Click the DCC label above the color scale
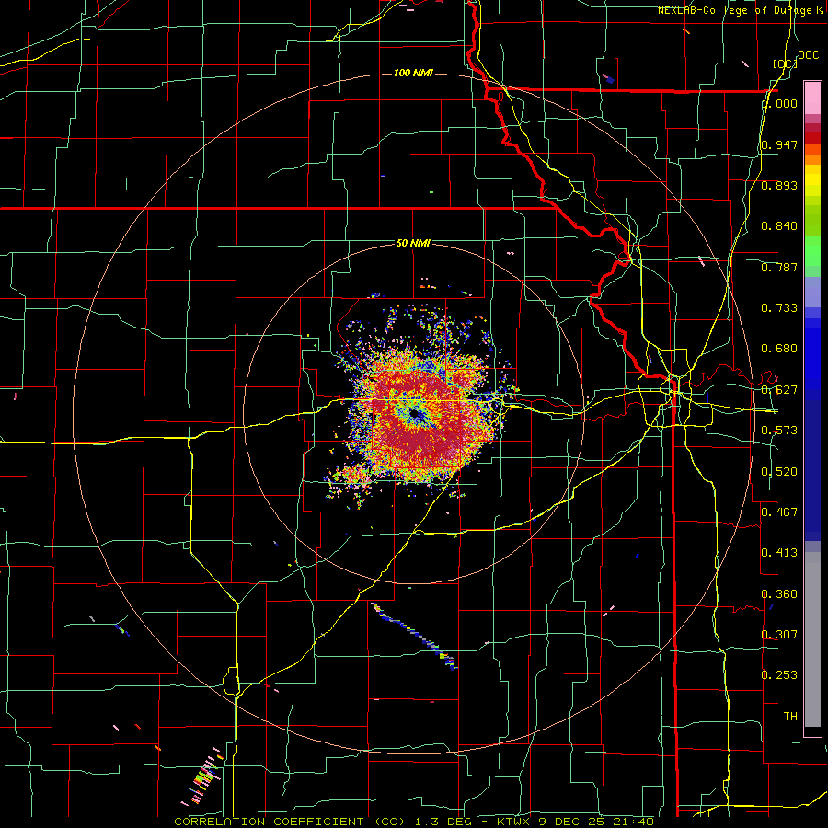828x828 pixels. [x=809, y=55]
